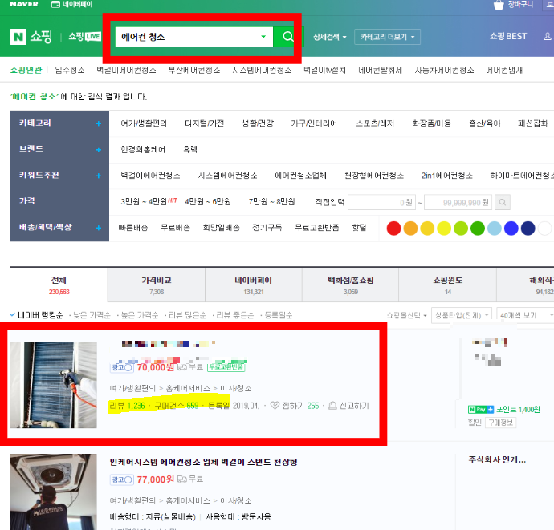
Task: Click the N Pay plus badge
Action: click(x=480, y=409)
